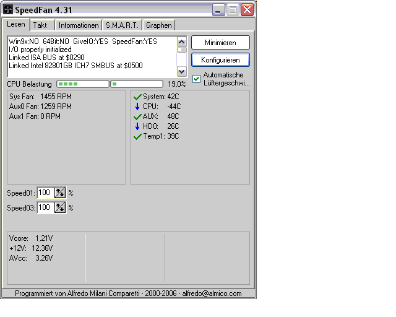Click the 'Aux1 Fan: 0 RPM' reading
This screenshot has width=396, height=317.
35,116
